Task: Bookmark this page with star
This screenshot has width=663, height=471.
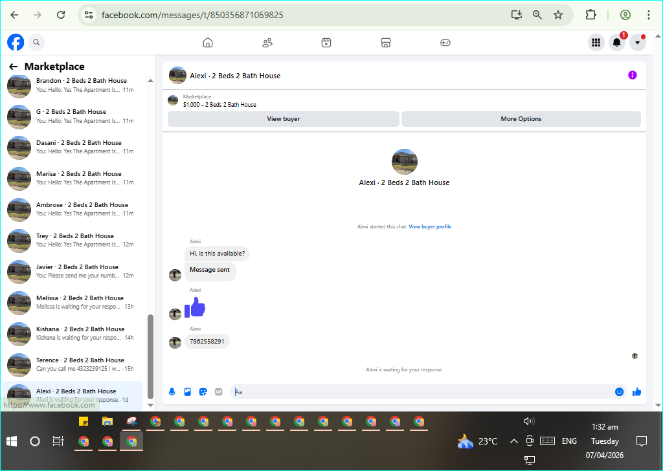Action: [x=558, y=16]
